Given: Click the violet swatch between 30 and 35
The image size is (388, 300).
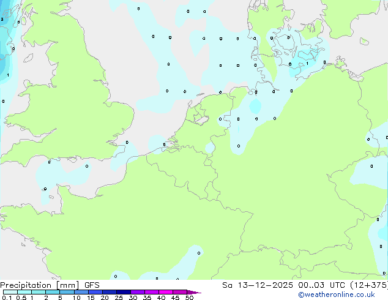Looking at the screenshot, I should click(x=138, y=292).
